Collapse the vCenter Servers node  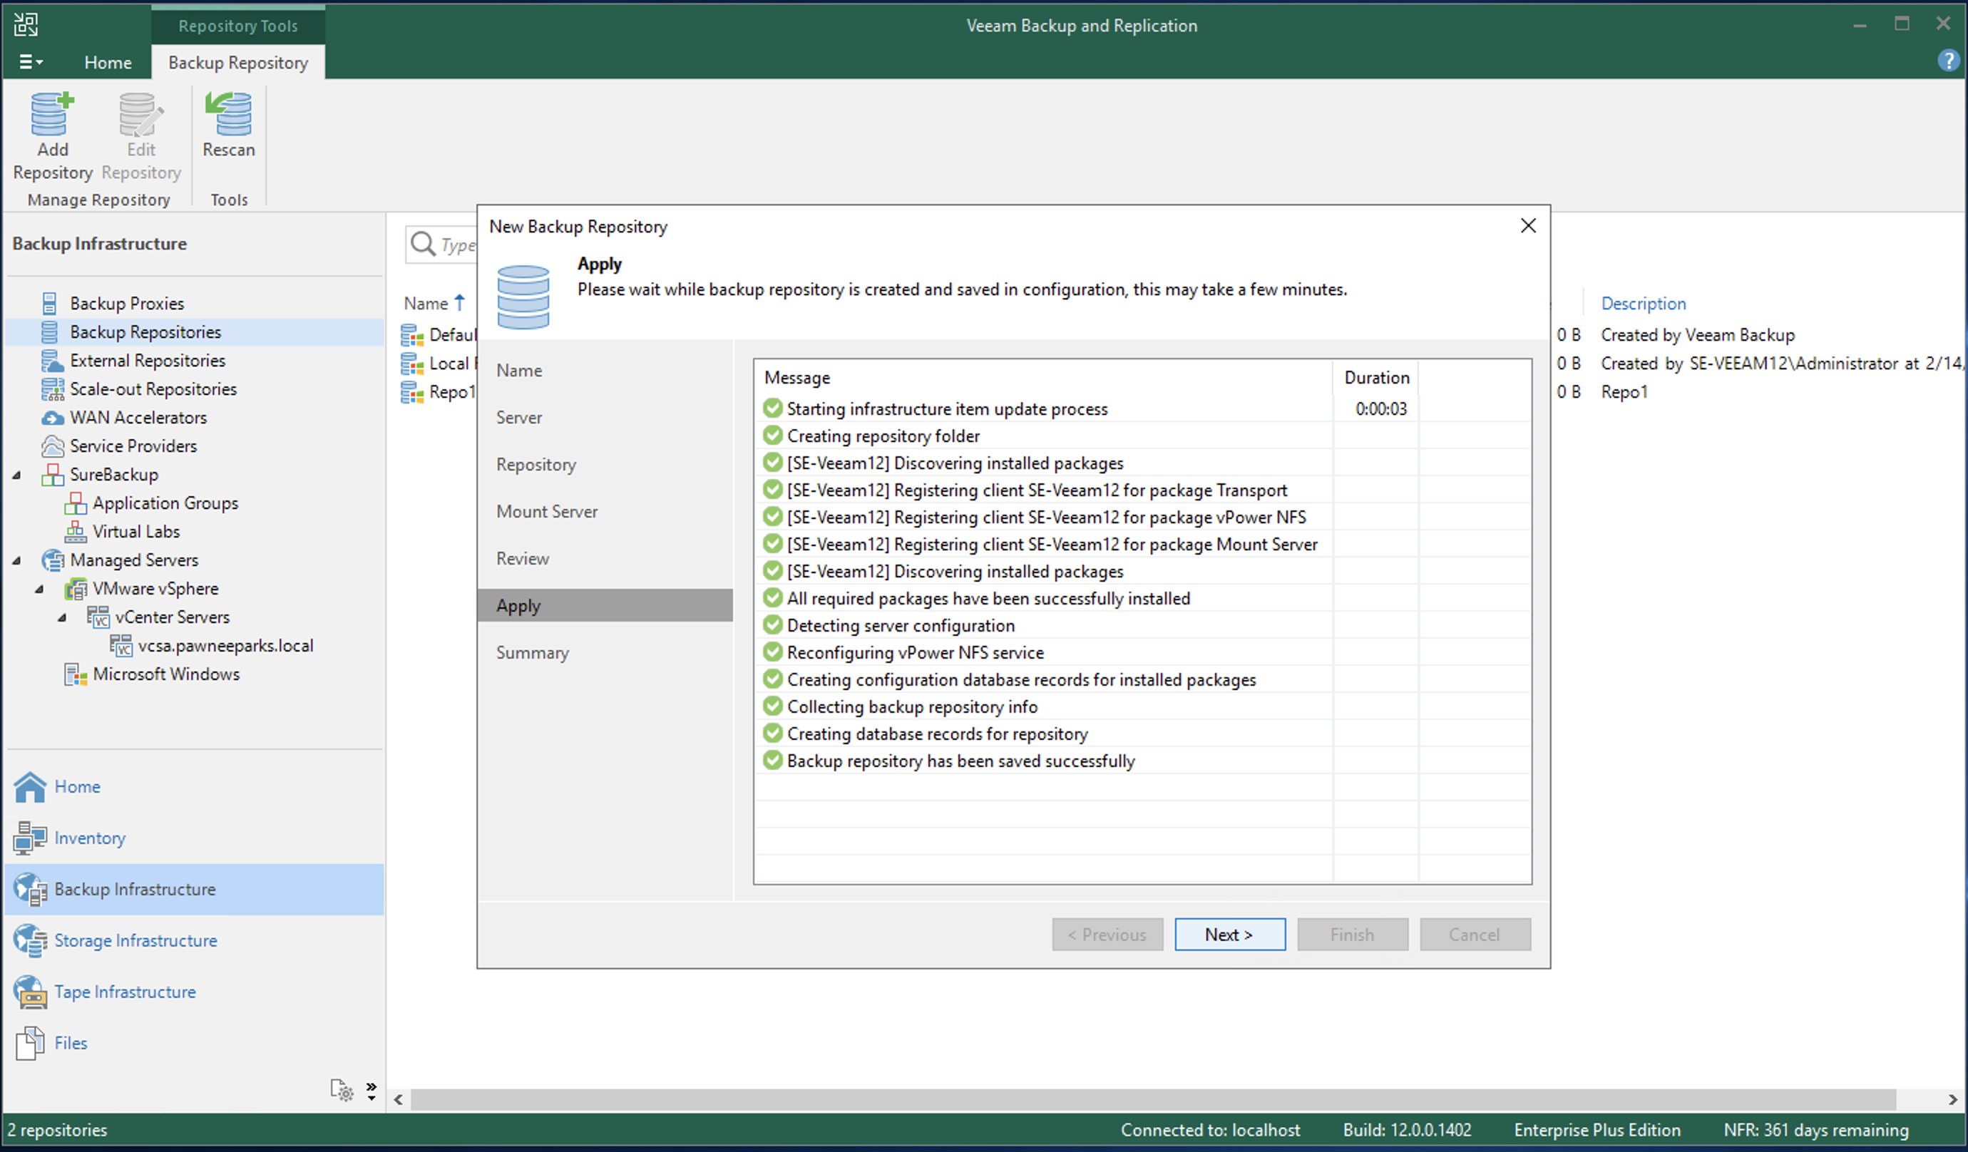tap(62, 617)
